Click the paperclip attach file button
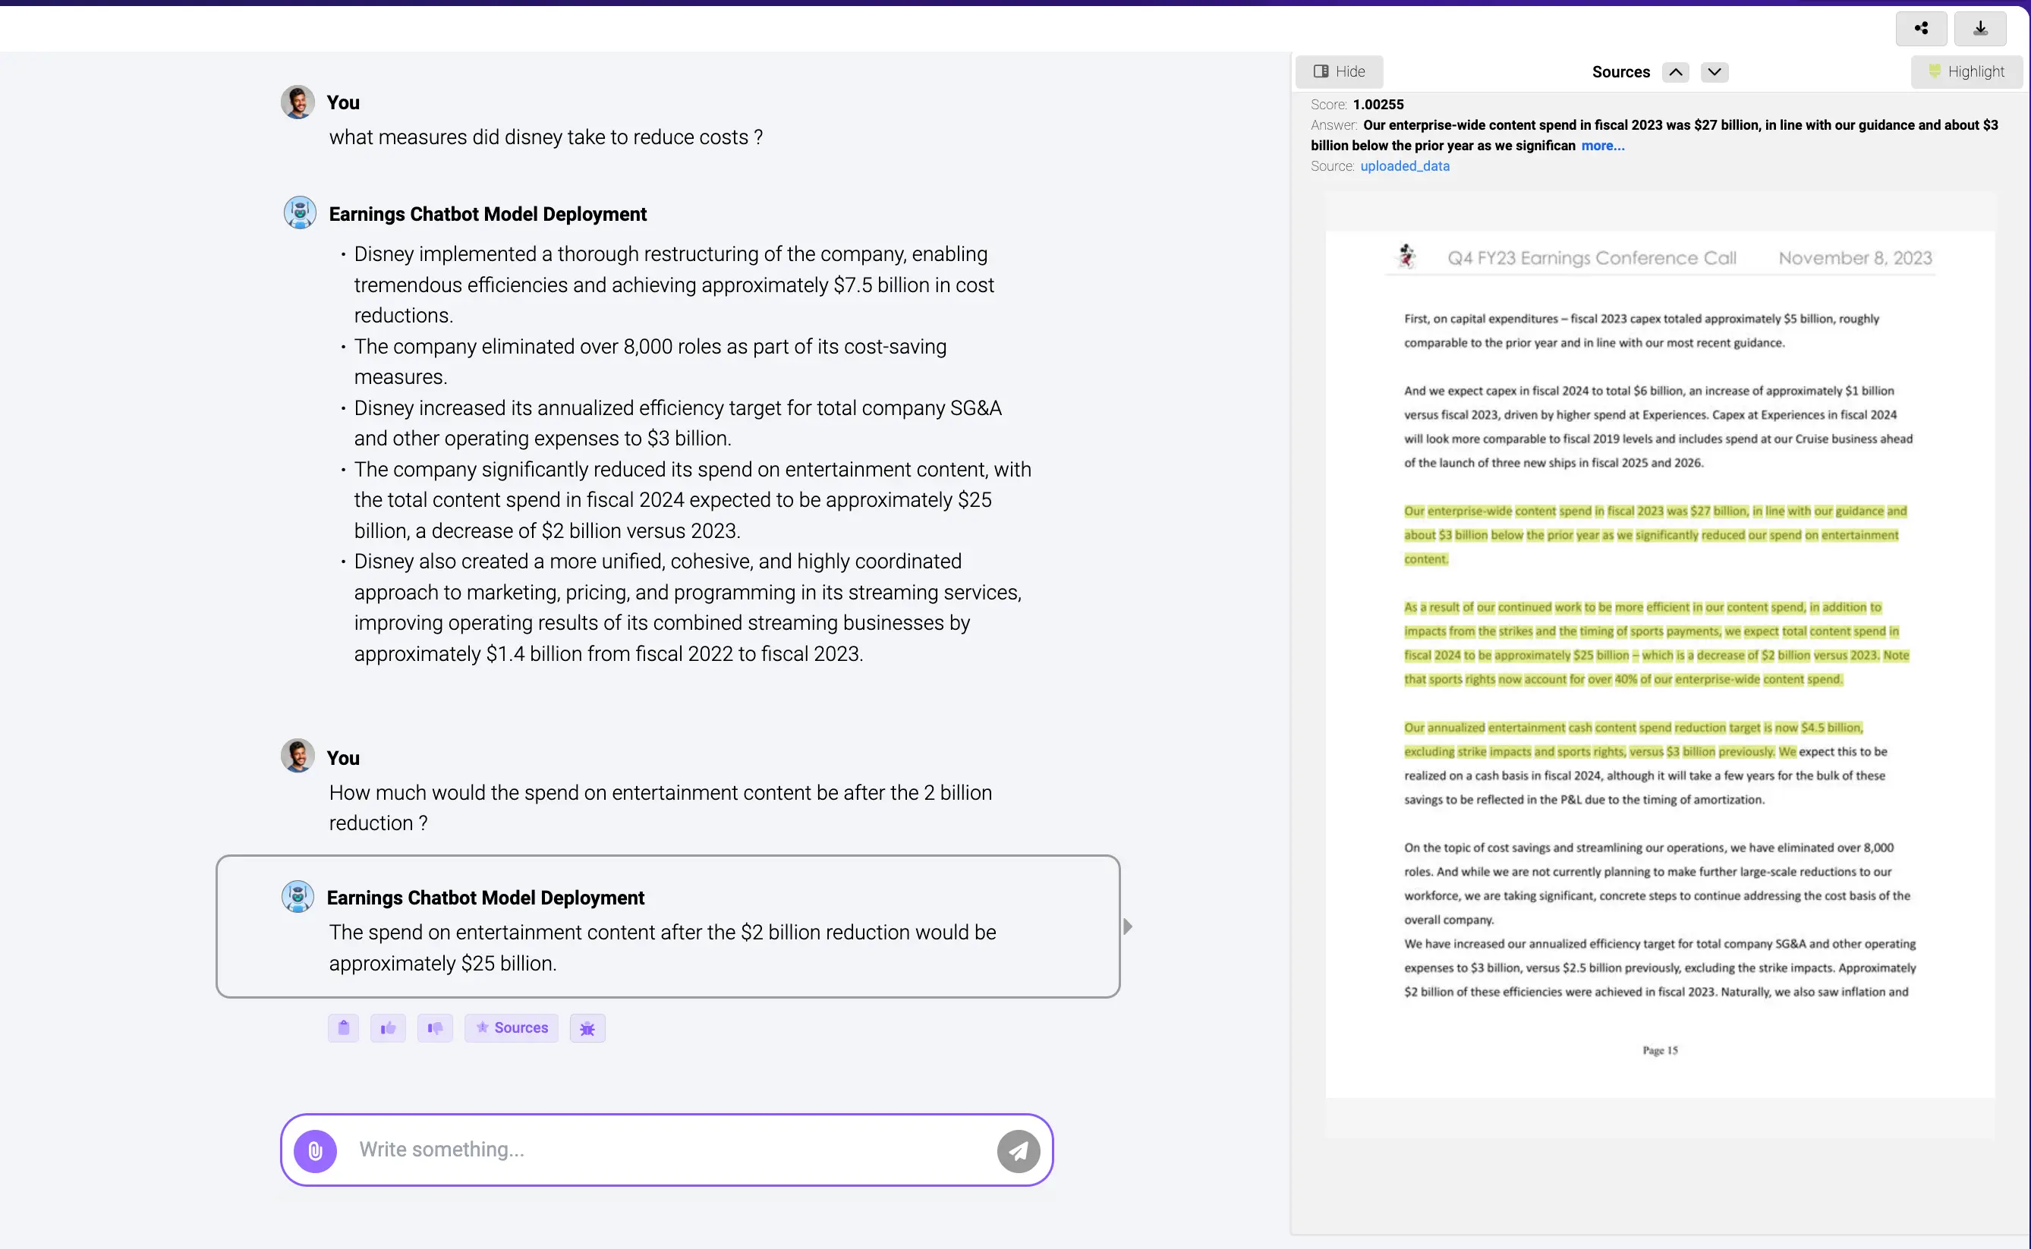The image size is (2031, 1249). tap(315, 1150)
